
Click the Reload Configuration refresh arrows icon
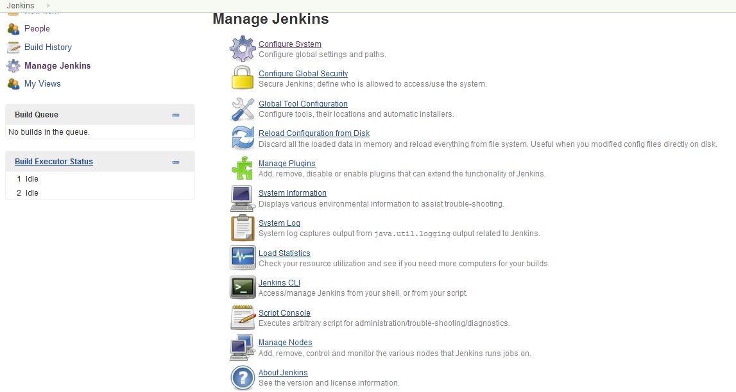243,138
